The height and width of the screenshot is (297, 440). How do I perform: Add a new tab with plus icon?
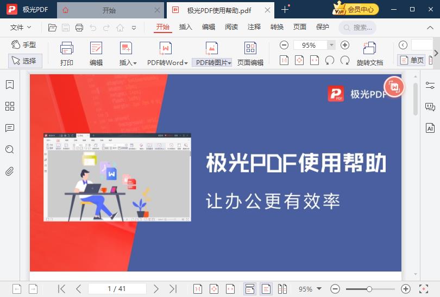(x=285, y=10)
